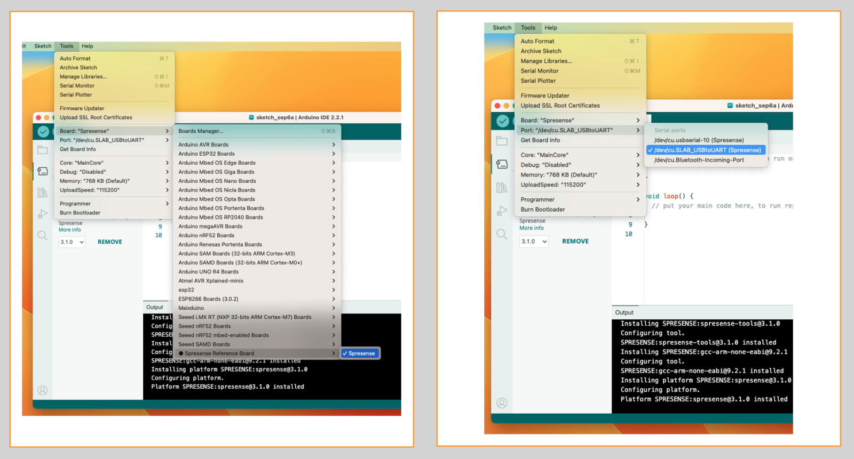Select checked Spresense board in submenu

coord(360,353)
